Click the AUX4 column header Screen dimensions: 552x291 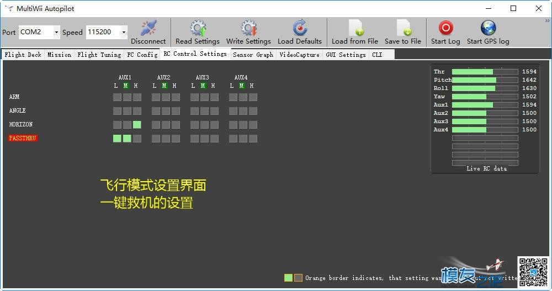tap(241, 77)
